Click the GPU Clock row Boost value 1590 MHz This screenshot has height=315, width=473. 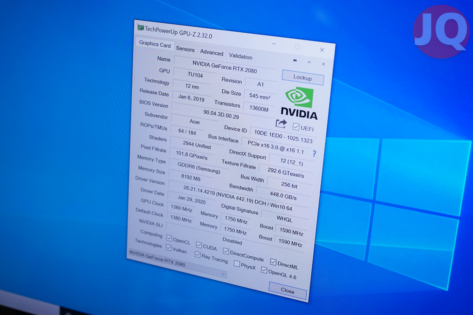coord(291,232)
